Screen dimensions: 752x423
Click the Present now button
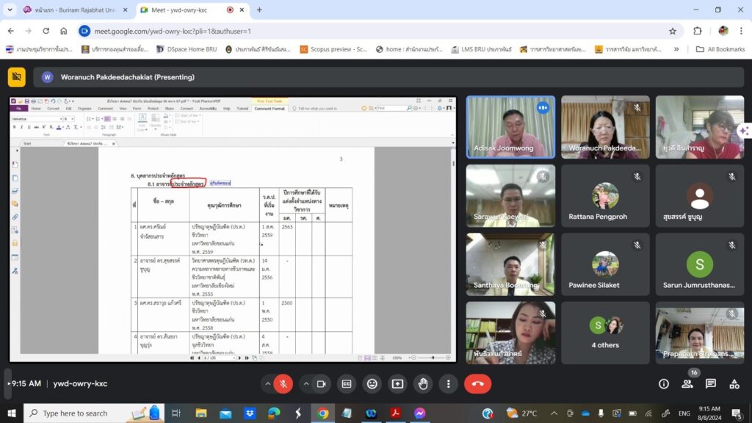coord(397,383)
